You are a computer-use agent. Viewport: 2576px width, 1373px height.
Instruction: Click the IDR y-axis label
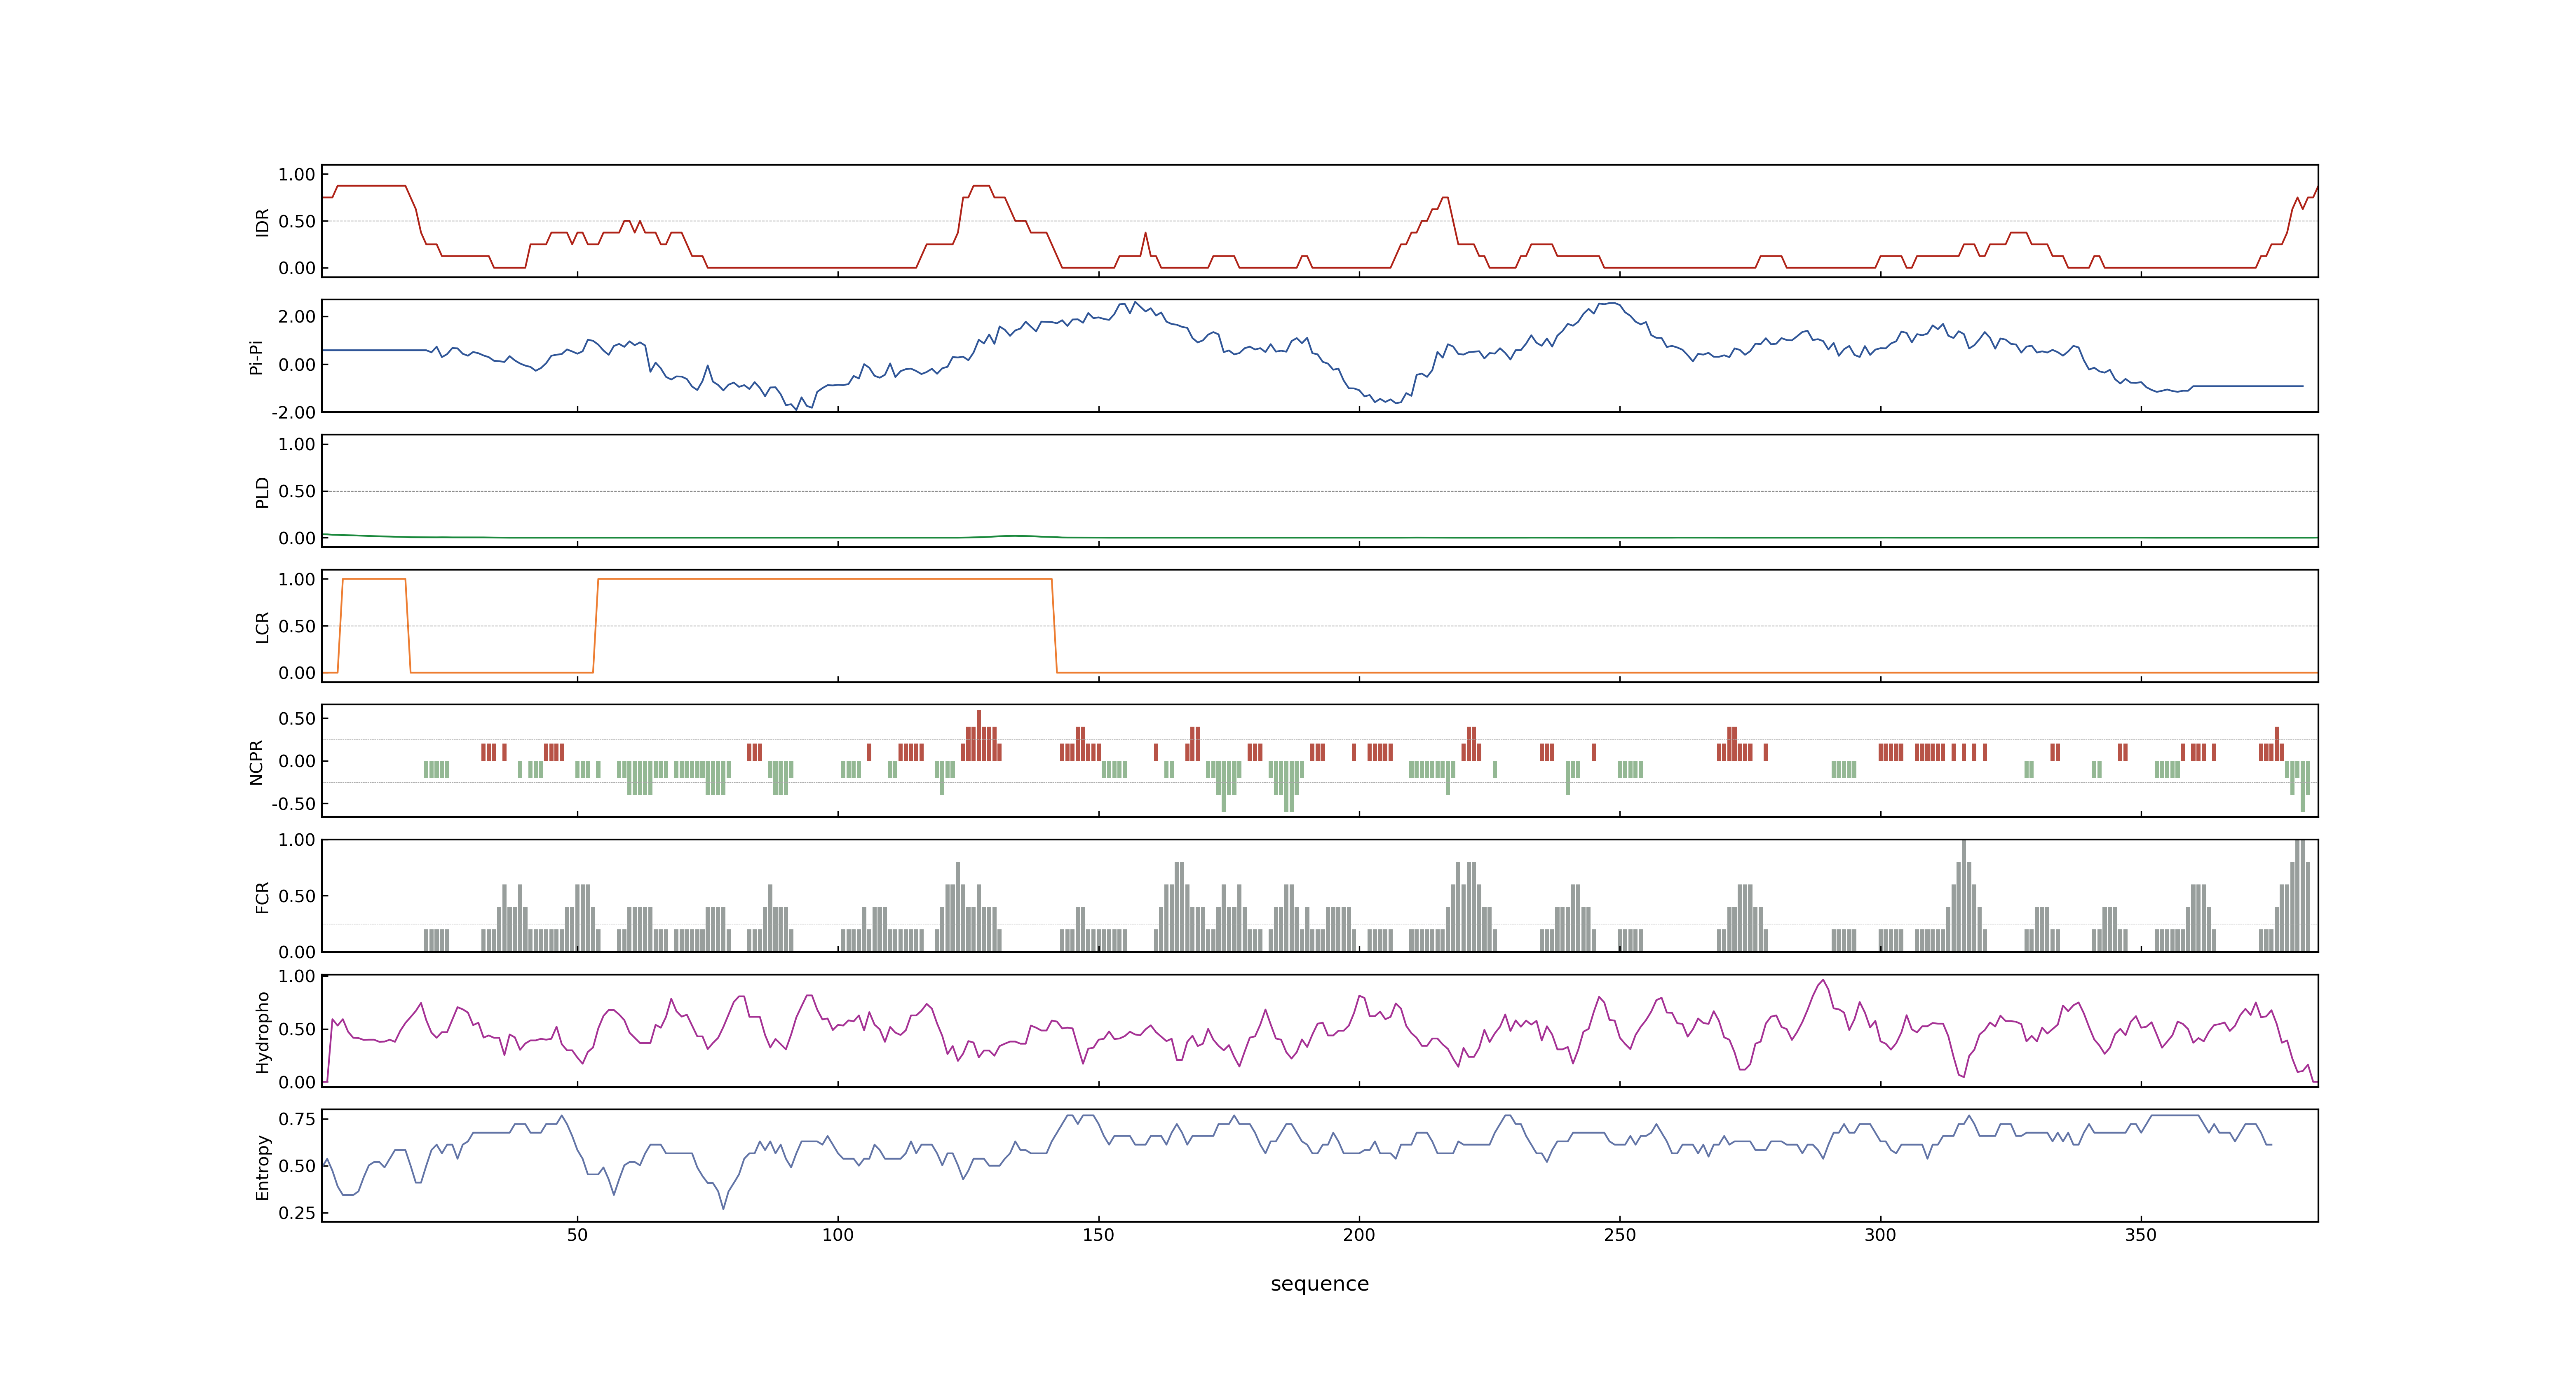tap(262, 222)
